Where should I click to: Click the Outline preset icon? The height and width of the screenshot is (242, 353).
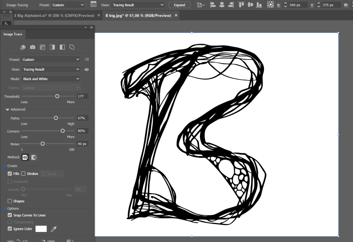pyautogui.click(x=72, y=47)
